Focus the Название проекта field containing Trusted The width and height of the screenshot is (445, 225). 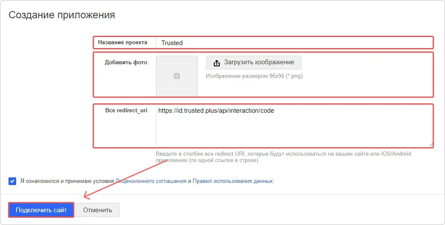(x=293, y=43)
